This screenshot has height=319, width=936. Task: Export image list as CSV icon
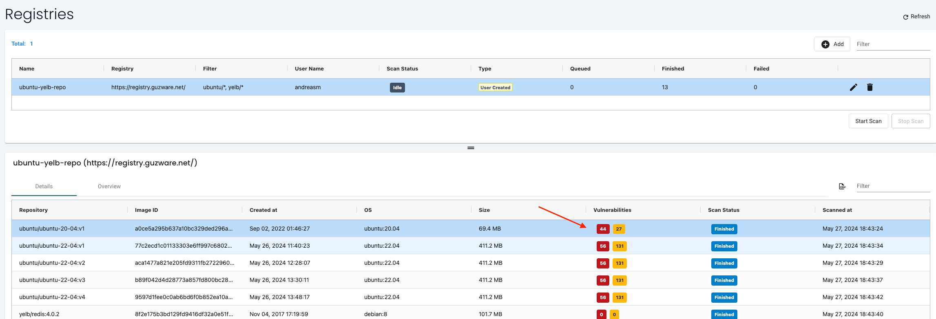coord(842,186)
